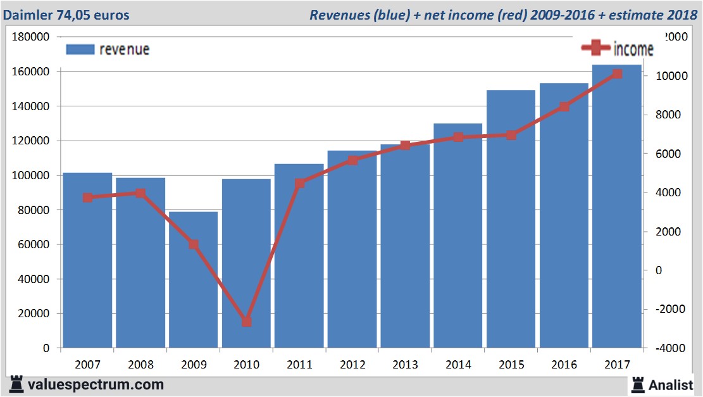Click the Analist brand text
Image resolution: width=703 pixels, height=397 pixels.
[x=671, y=385]
